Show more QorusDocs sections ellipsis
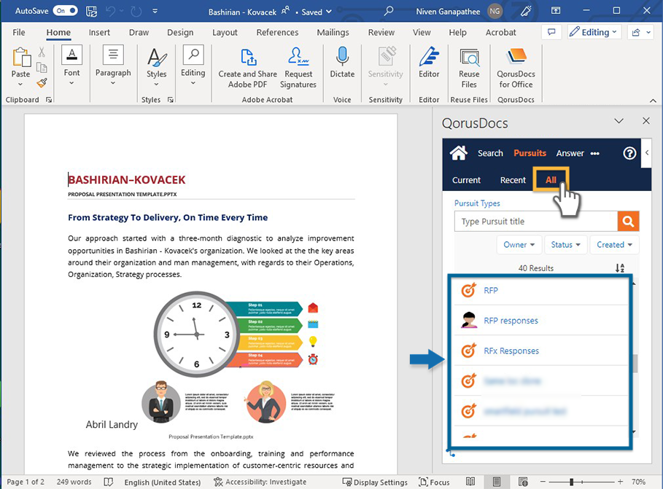Image resolution: width=663 pixels, height=489 pixels. 595,154
